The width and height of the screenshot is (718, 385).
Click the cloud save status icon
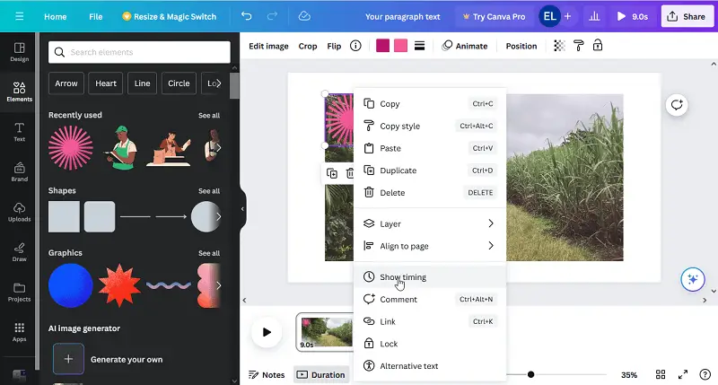(x=304, y=16)
